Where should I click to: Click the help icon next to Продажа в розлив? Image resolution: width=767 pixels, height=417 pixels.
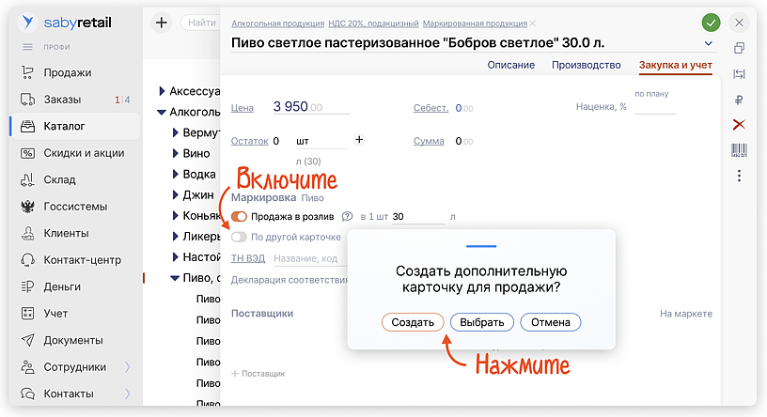tap(347, 217)
